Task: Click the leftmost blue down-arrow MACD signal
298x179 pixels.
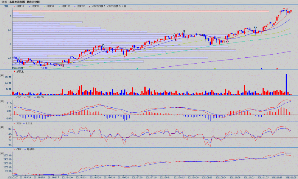Action: [20, 58]
